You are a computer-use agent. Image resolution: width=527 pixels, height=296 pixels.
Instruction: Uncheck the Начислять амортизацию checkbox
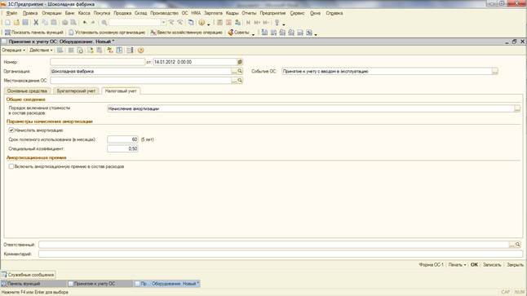coord(11,130)
